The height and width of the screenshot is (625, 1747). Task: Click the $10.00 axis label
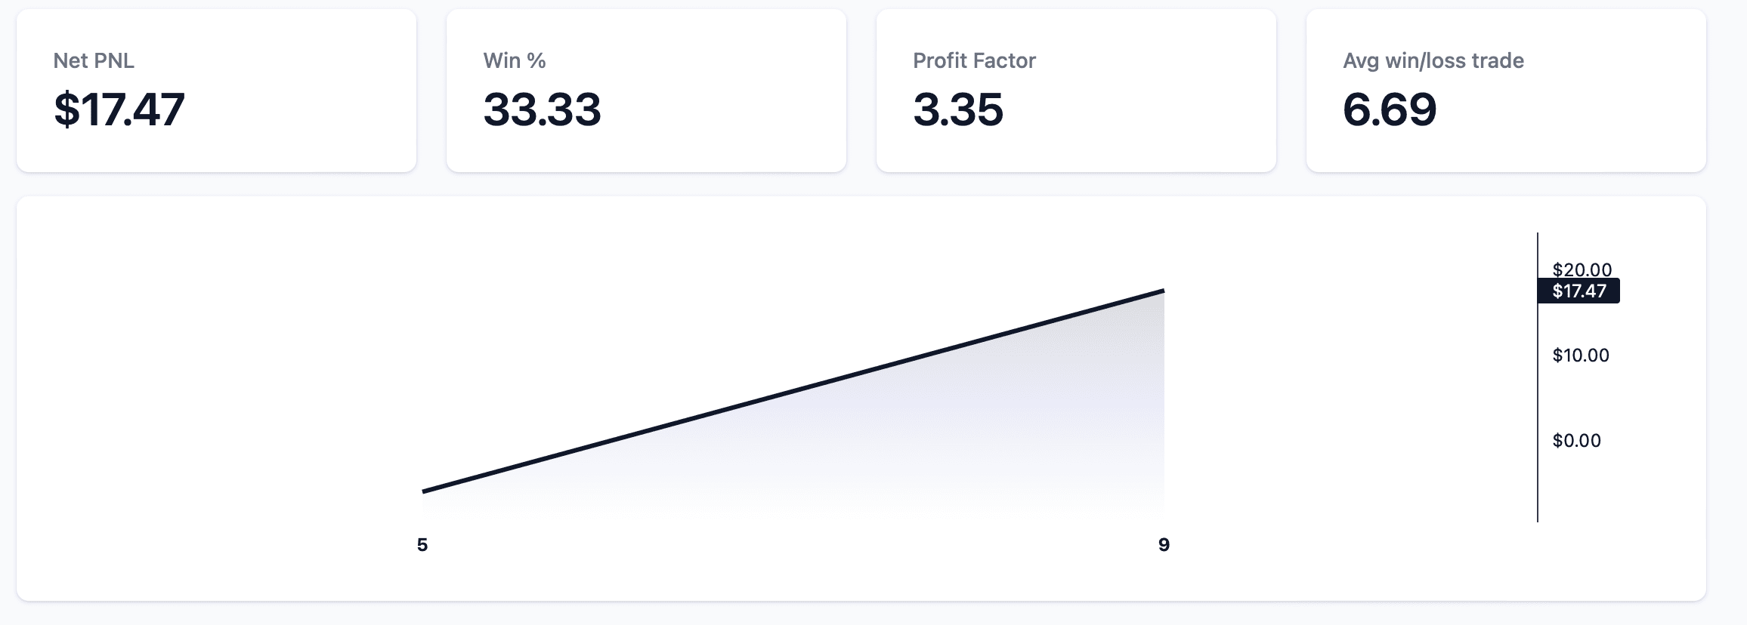pos(1581,355)
